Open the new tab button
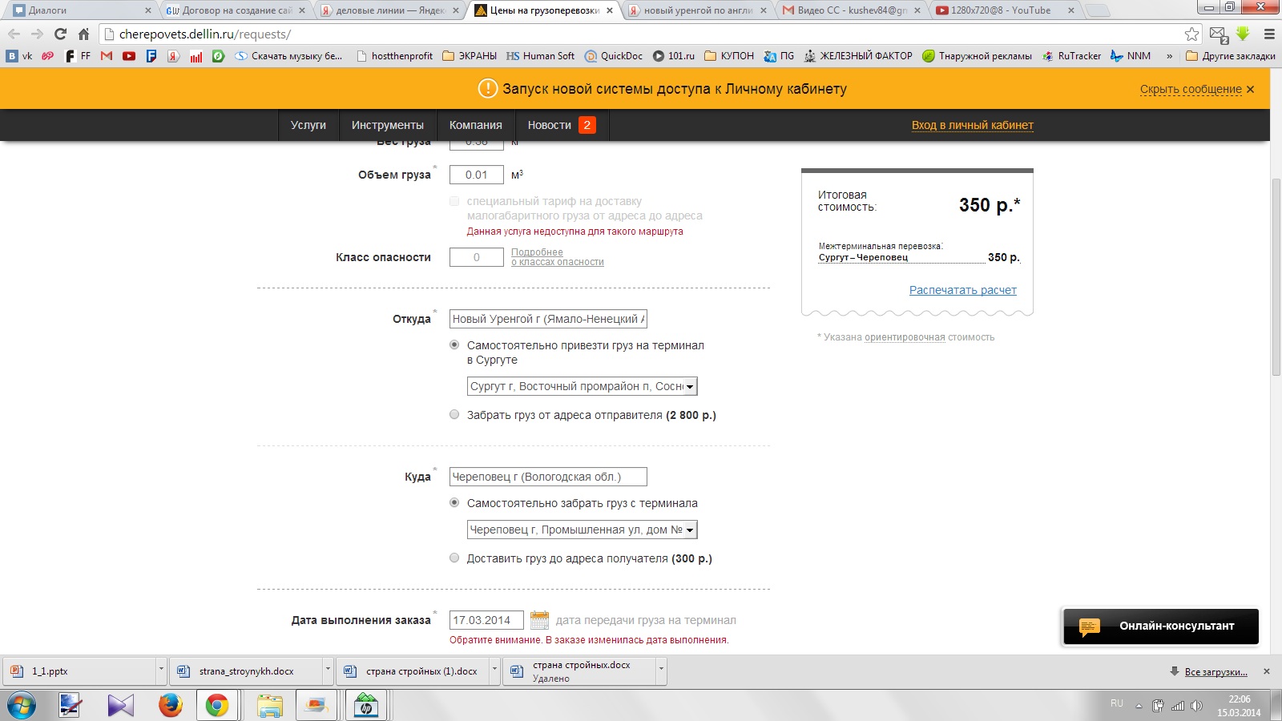The height and width of the screenshot is (721, 1282). click(1097, 10)
